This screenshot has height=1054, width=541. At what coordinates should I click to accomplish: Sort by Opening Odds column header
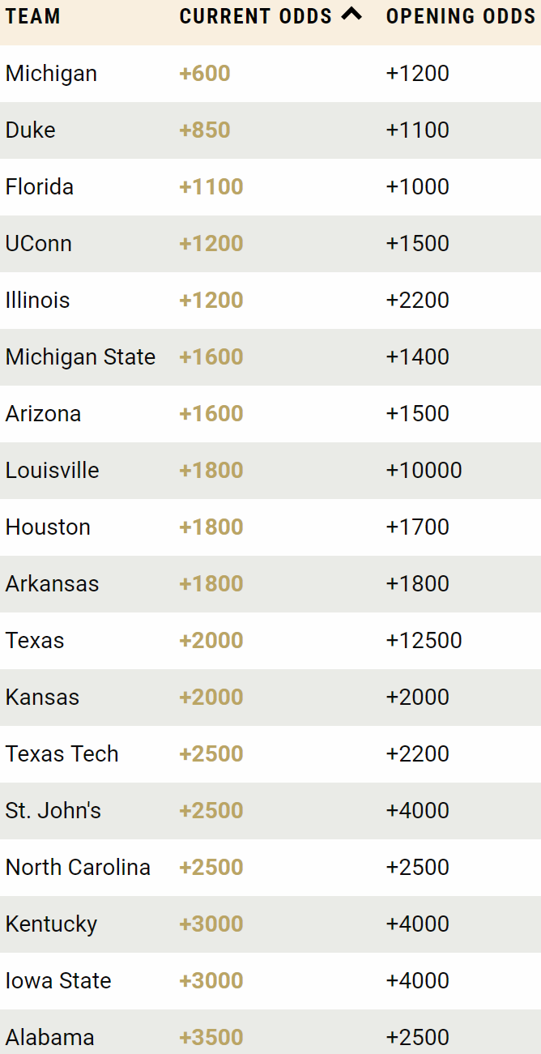(460, 16)
